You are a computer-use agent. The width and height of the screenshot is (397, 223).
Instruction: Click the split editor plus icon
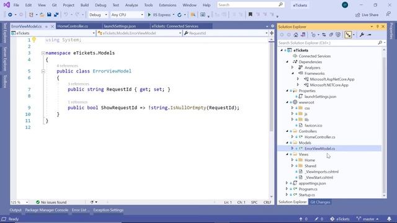pyautogui.click(x=272, y=33)
